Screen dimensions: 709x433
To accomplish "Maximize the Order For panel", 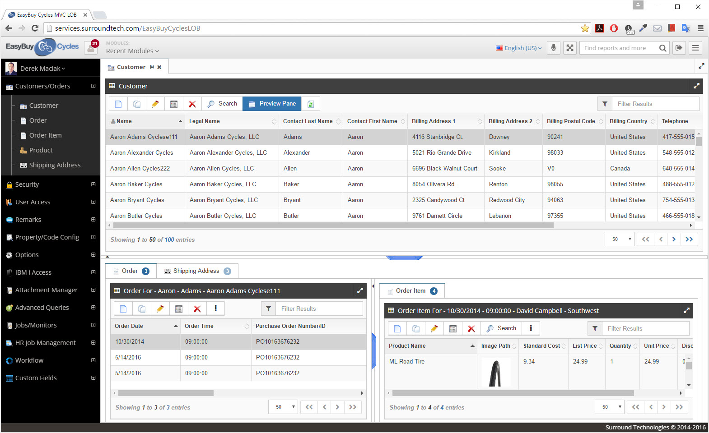I will pyautogui.click(x=360, y=290).
